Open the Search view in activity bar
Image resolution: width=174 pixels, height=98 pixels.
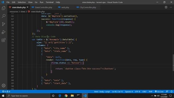coord(4,16)
